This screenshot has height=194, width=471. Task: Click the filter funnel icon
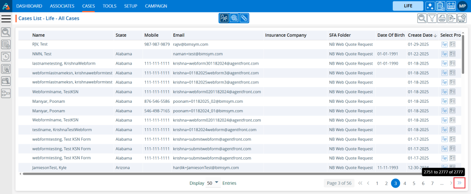tap(432, 18)
